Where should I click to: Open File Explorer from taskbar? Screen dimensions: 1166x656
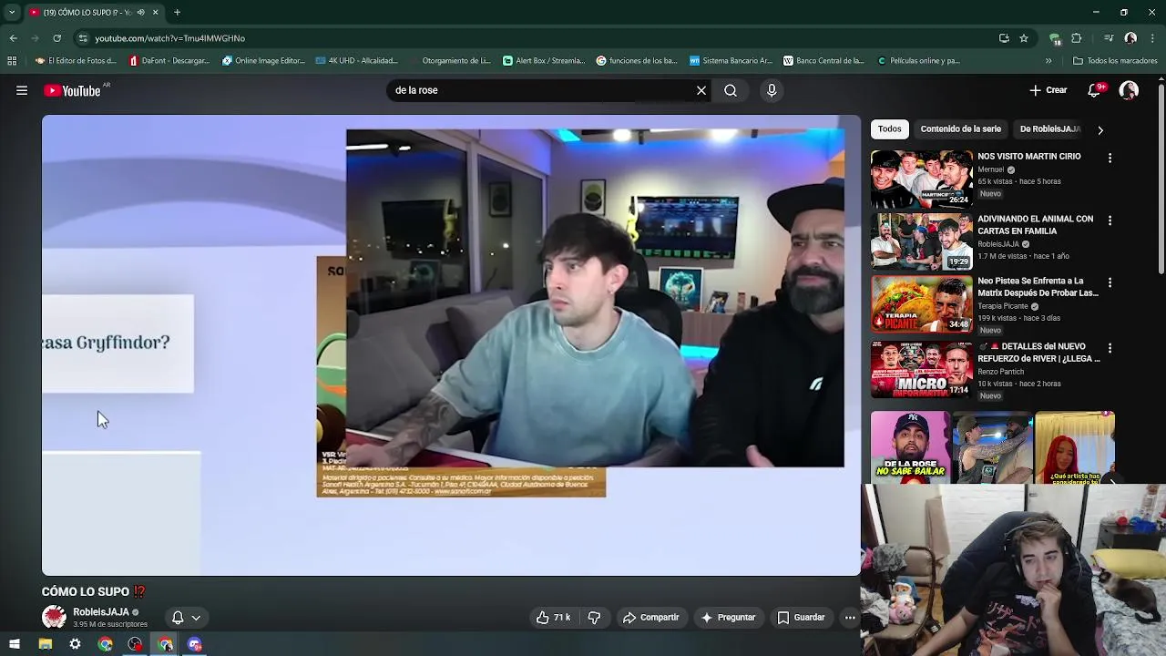tap(45, 644)
